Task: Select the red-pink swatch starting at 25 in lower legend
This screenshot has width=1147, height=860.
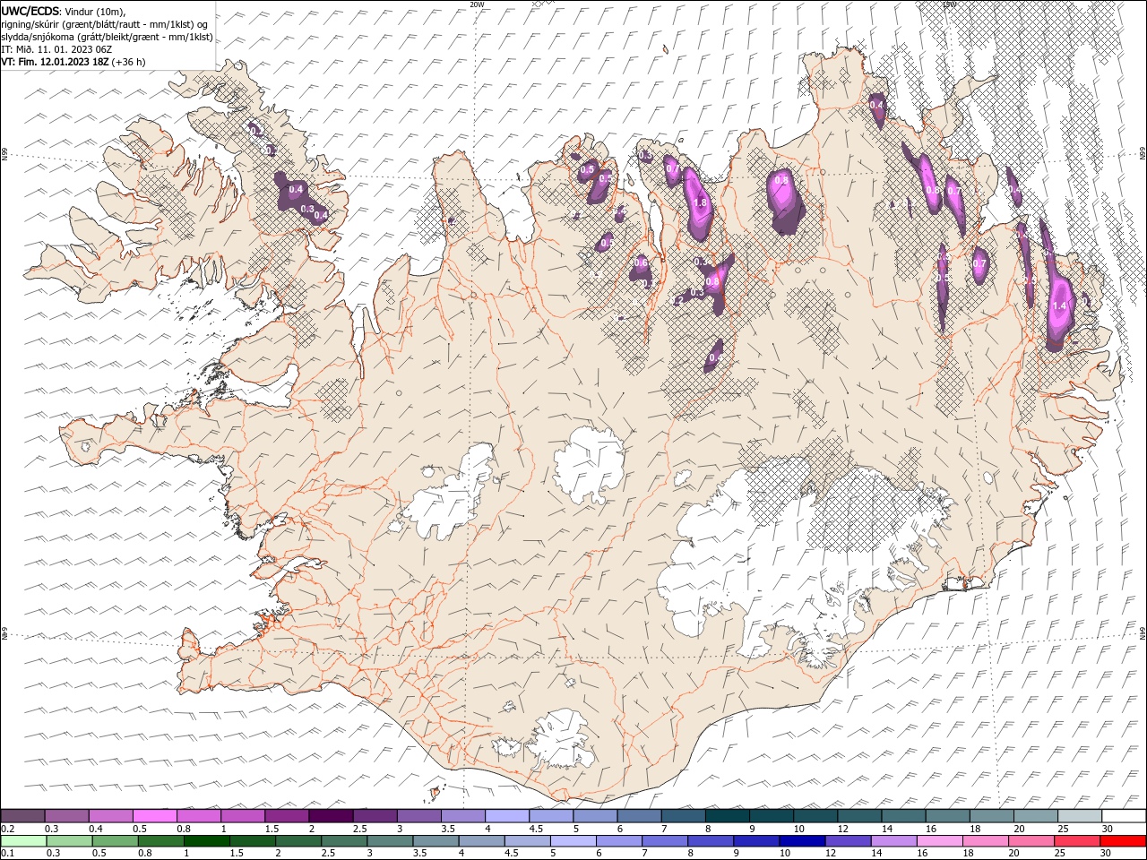Action: point(1076,841)
